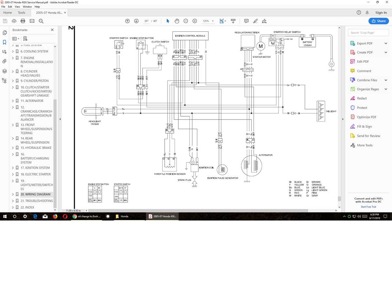Open the Help question mark icon

[359, 12]
